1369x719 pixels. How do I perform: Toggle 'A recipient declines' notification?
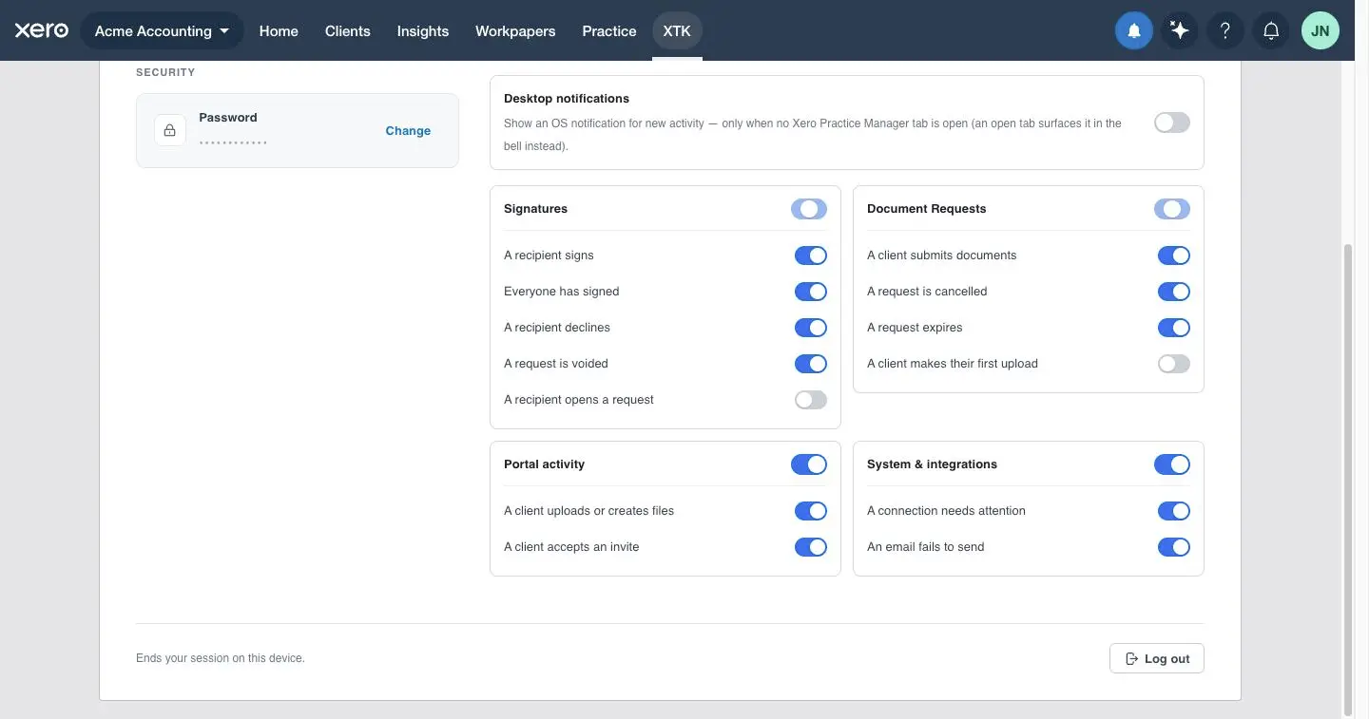811,328
